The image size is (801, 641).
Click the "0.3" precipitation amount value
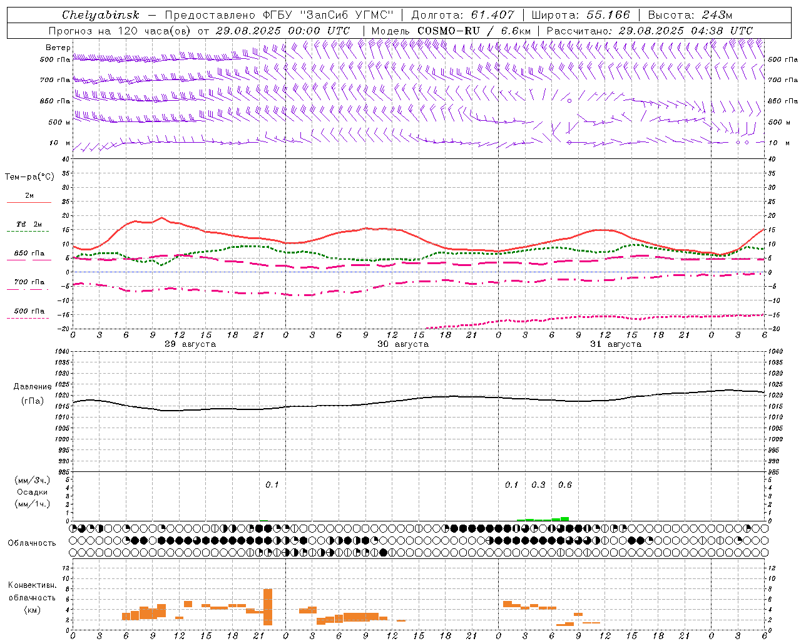538,485
